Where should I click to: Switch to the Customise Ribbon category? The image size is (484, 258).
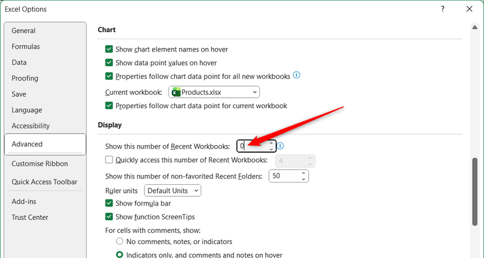tap(40, 163)
